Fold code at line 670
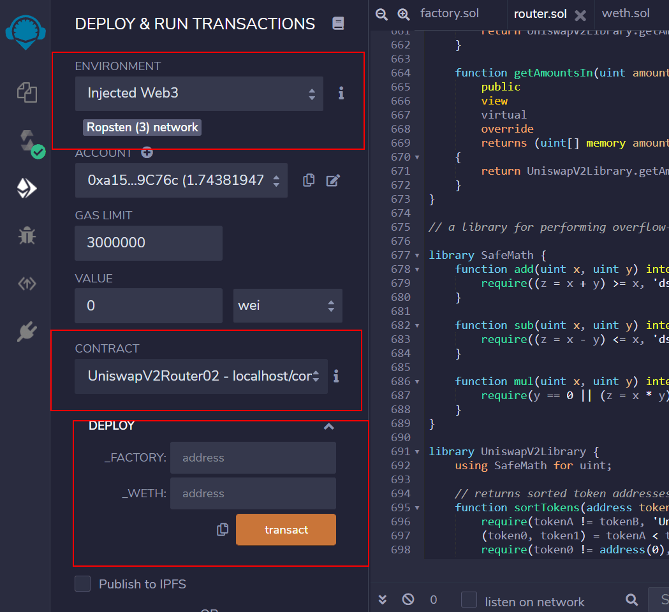669x612 pixels. [417, 157]
